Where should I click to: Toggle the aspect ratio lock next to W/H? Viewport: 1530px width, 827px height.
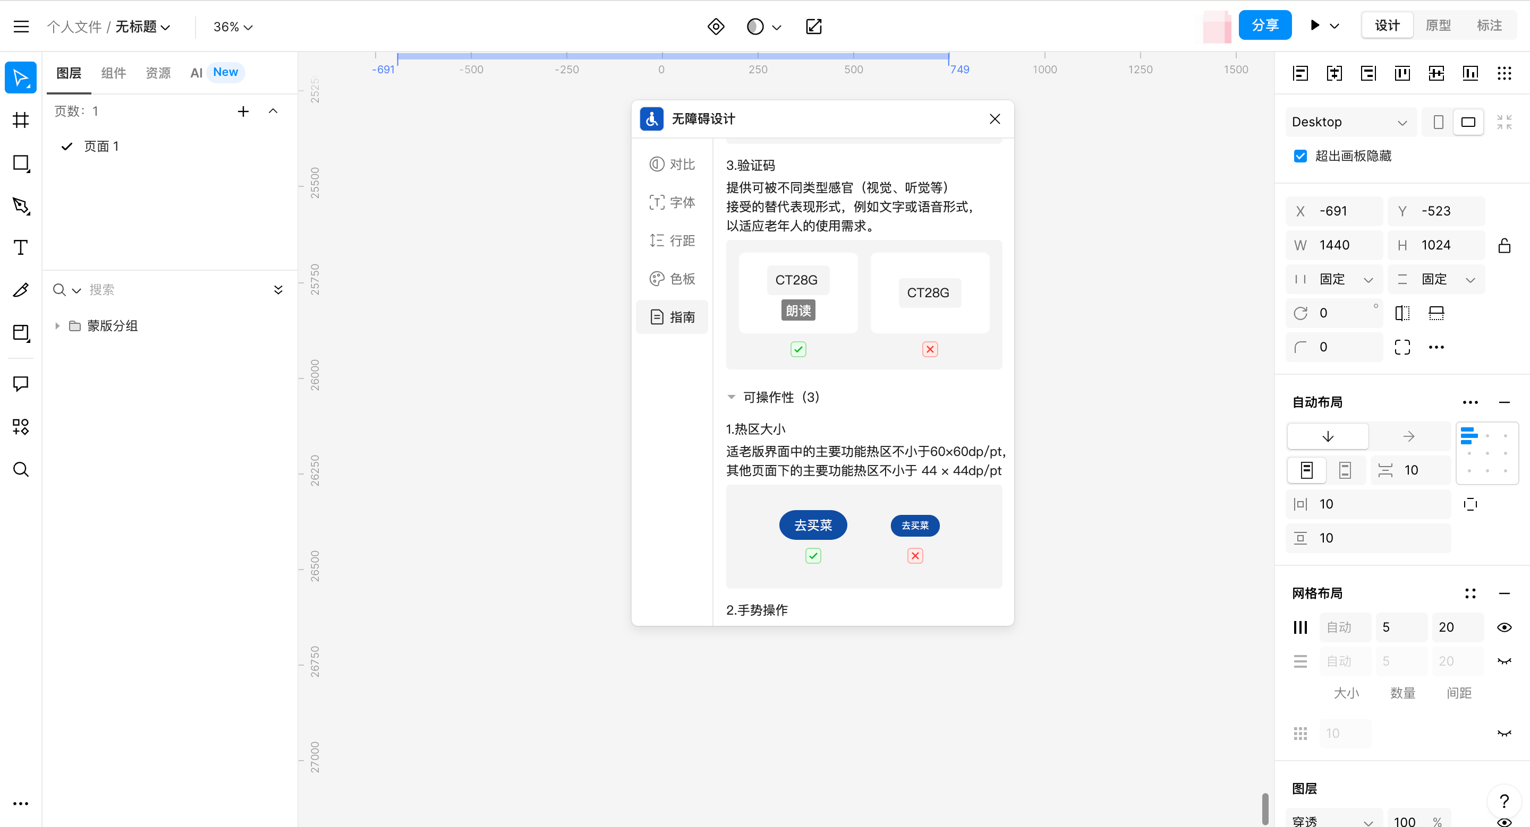tap(1505, 245)
